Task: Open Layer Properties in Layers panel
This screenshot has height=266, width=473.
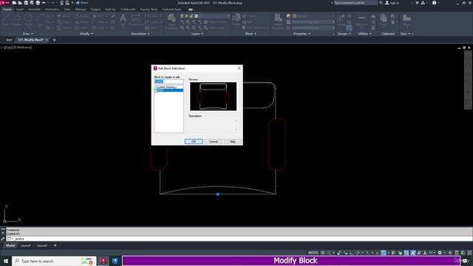Action: pos(171,21)
